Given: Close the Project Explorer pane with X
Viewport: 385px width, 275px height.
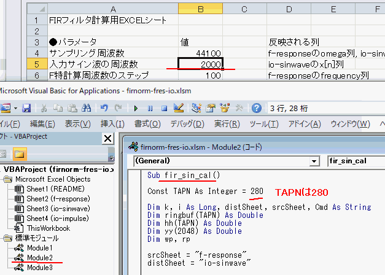Looking at the screenshot, I should click(x=108, y=139).
